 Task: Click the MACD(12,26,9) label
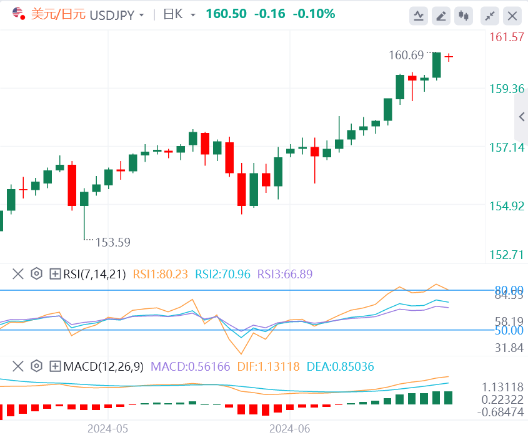point(103,366)
